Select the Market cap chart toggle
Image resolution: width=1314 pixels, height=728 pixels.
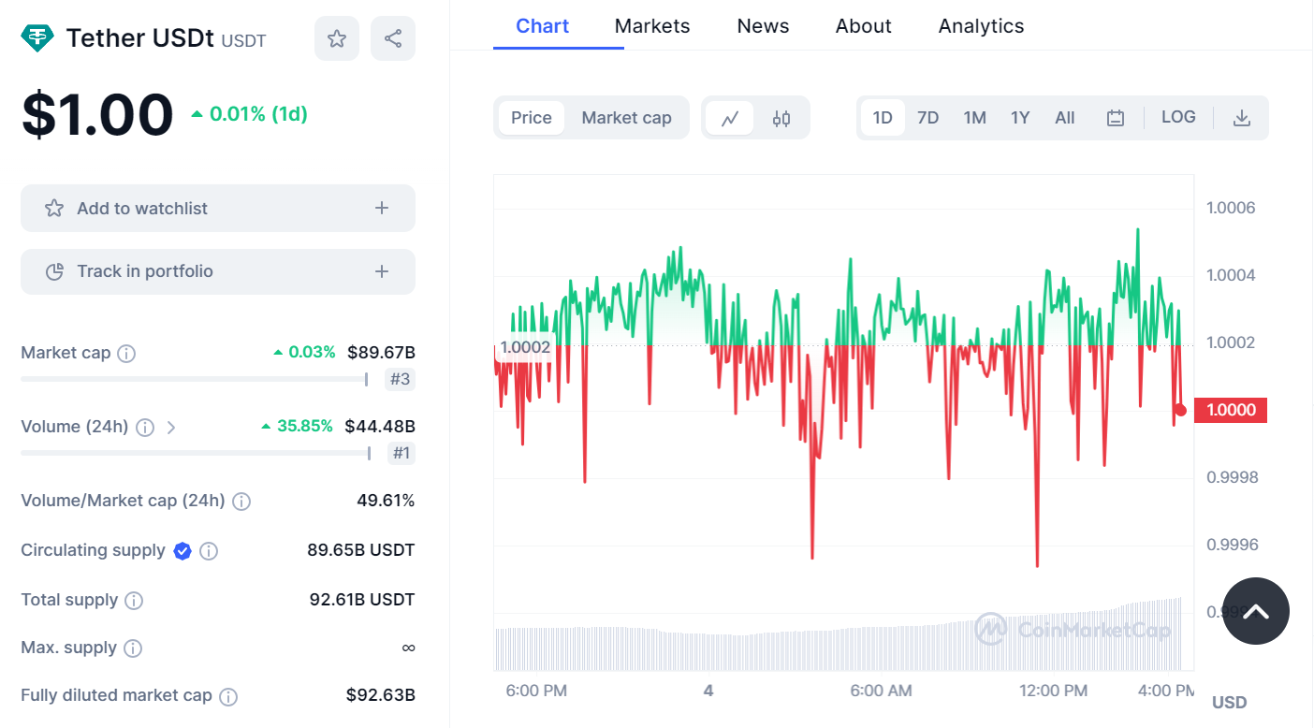point(627,118)
